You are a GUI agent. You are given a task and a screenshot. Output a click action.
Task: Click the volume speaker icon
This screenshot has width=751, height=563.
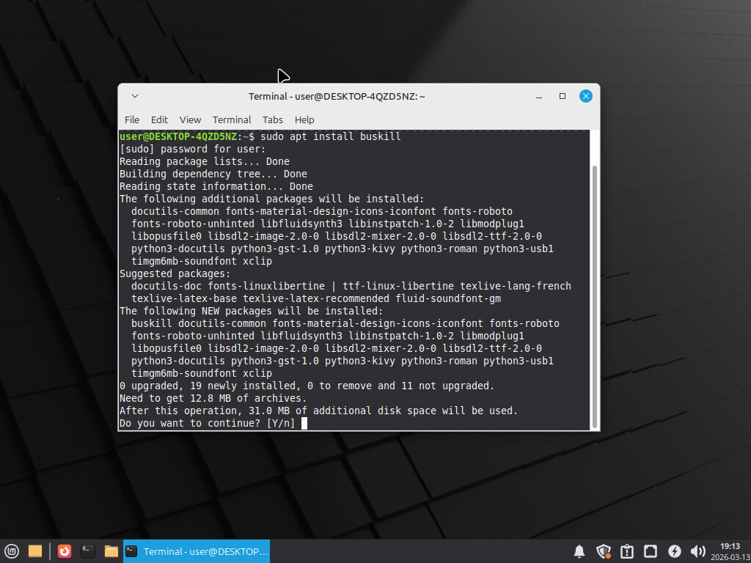697,551
